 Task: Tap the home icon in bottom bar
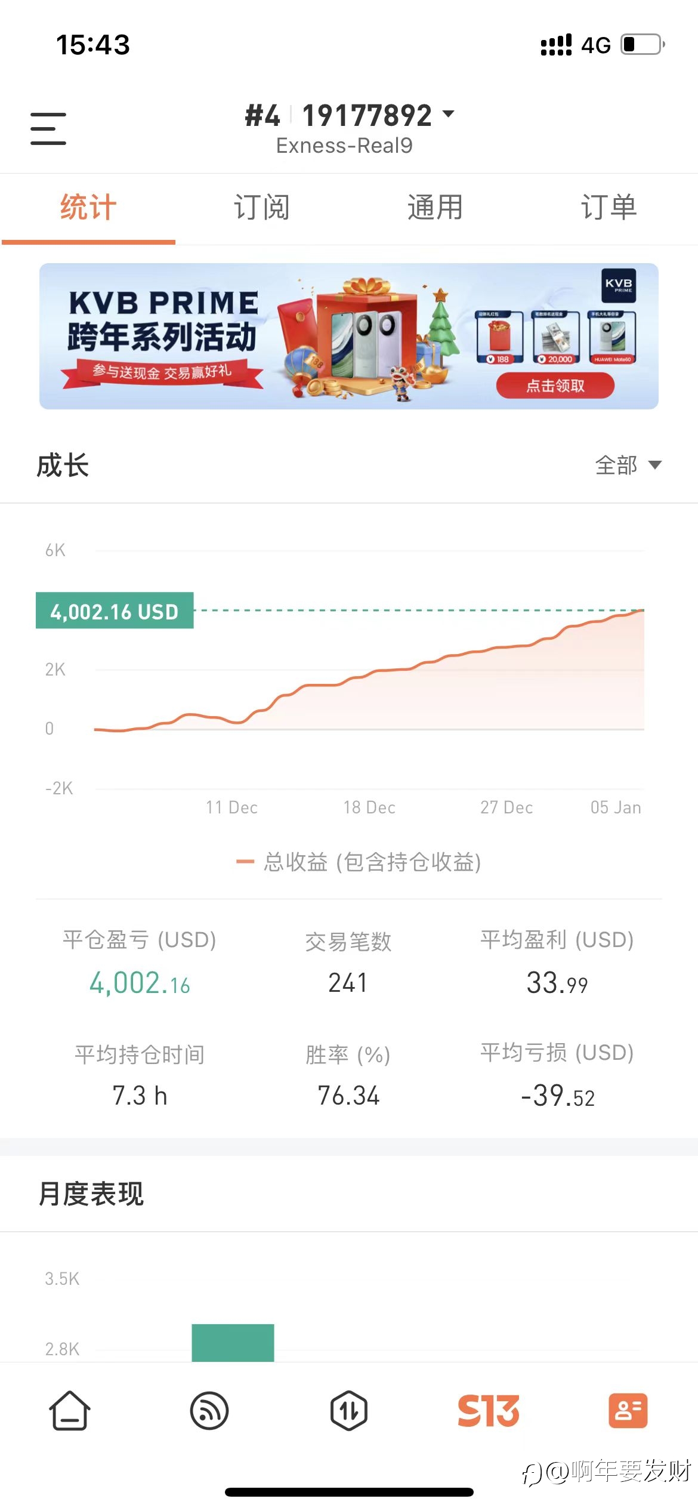[70, 1411]
